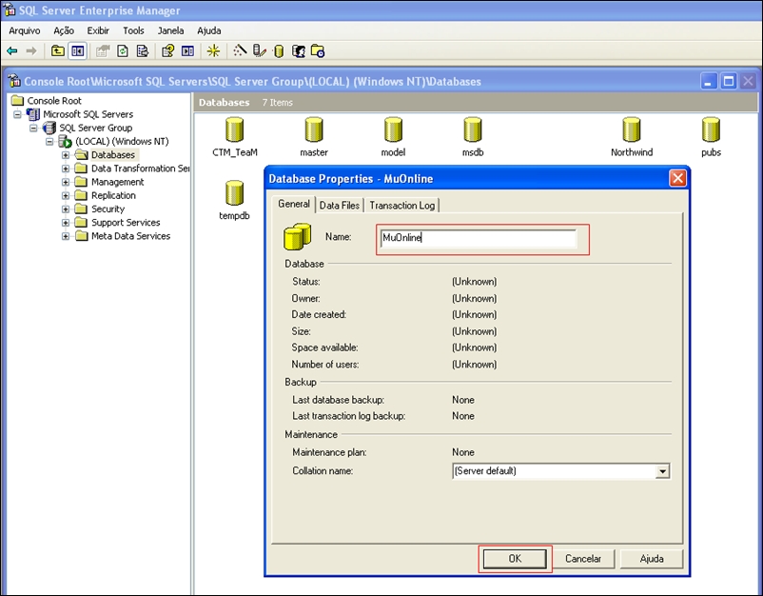Click the Cancelar button
This screenshot has width=763, height=596.
click(583, 559)
